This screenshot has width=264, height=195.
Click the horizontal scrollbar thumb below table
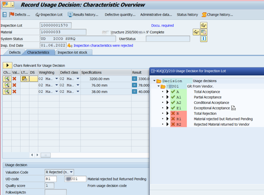(46, 155)
